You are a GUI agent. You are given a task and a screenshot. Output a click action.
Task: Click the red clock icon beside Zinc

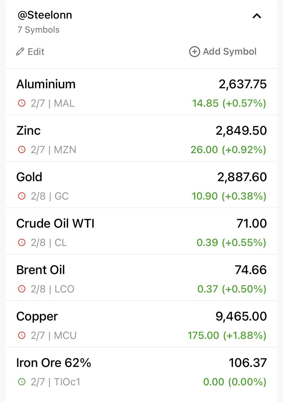[x=21, y=150]
